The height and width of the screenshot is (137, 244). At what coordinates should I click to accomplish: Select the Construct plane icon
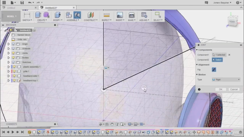[x=91, y=15]
